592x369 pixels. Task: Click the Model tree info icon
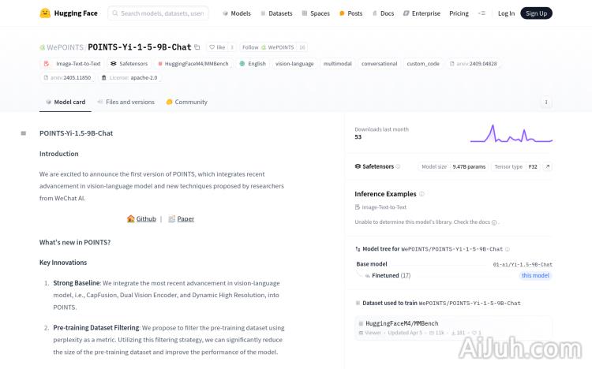508,249
